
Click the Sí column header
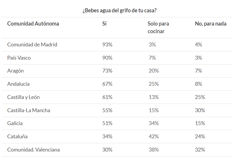(x=104, y=24)
